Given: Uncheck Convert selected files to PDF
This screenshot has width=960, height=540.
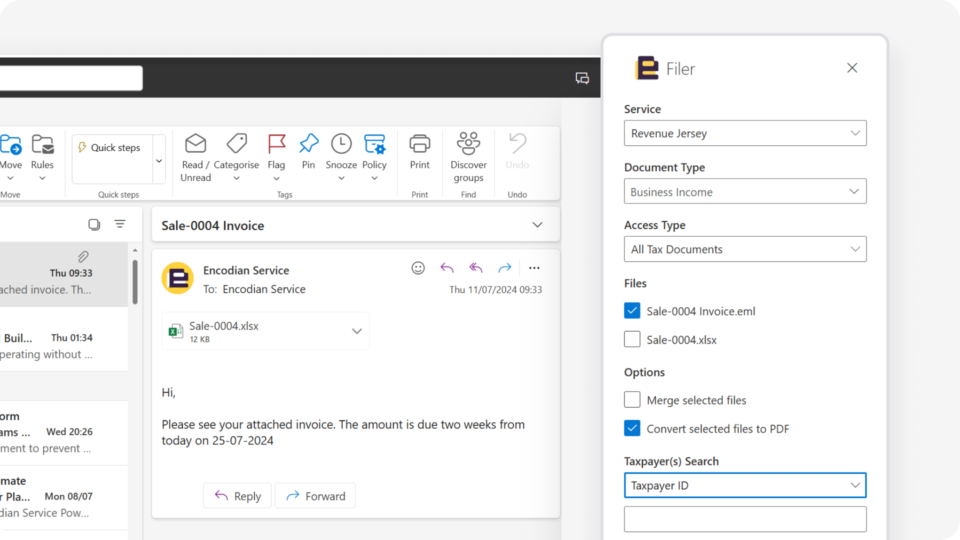Looking at the screenshot, I should (632, 428).
